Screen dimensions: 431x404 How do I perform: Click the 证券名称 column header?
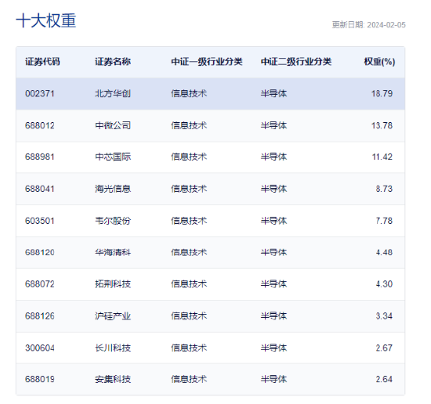[x=113, y=62]
